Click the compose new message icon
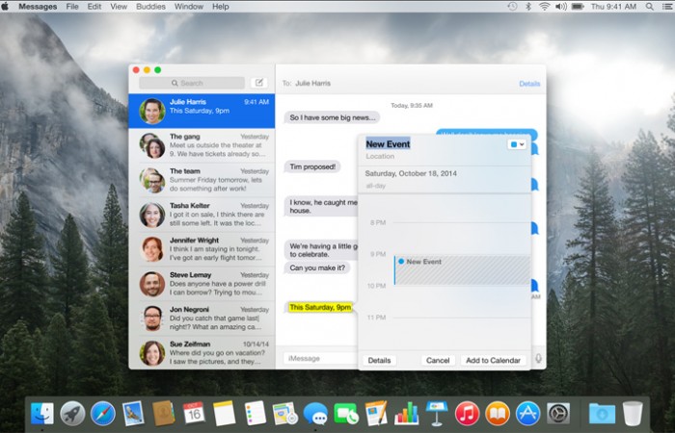Image resolution: width=675 pixels, height=433 pixels. point(258,83)
